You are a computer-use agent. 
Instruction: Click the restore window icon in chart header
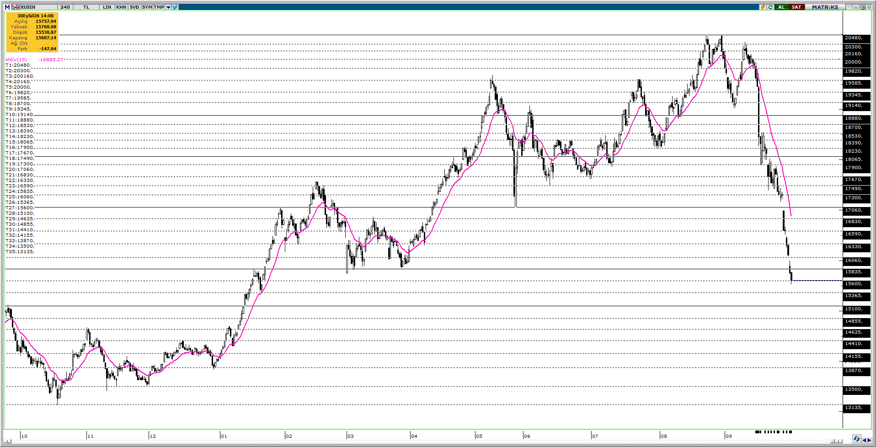(x=862, y=7)
